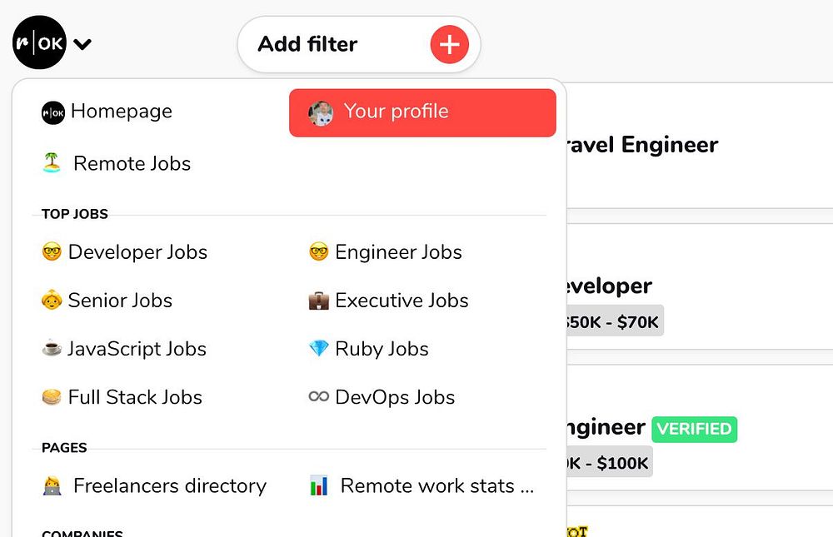Open Remote Jobs menu entry

[x=132, y=164]
